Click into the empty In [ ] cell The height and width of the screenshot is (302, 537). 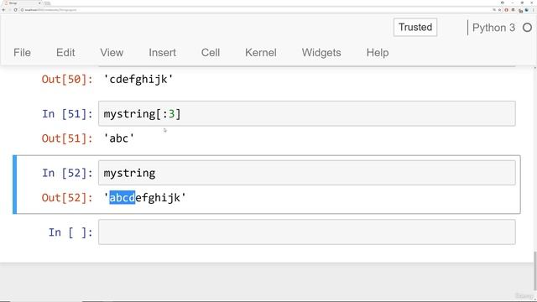tap(306, 232)
